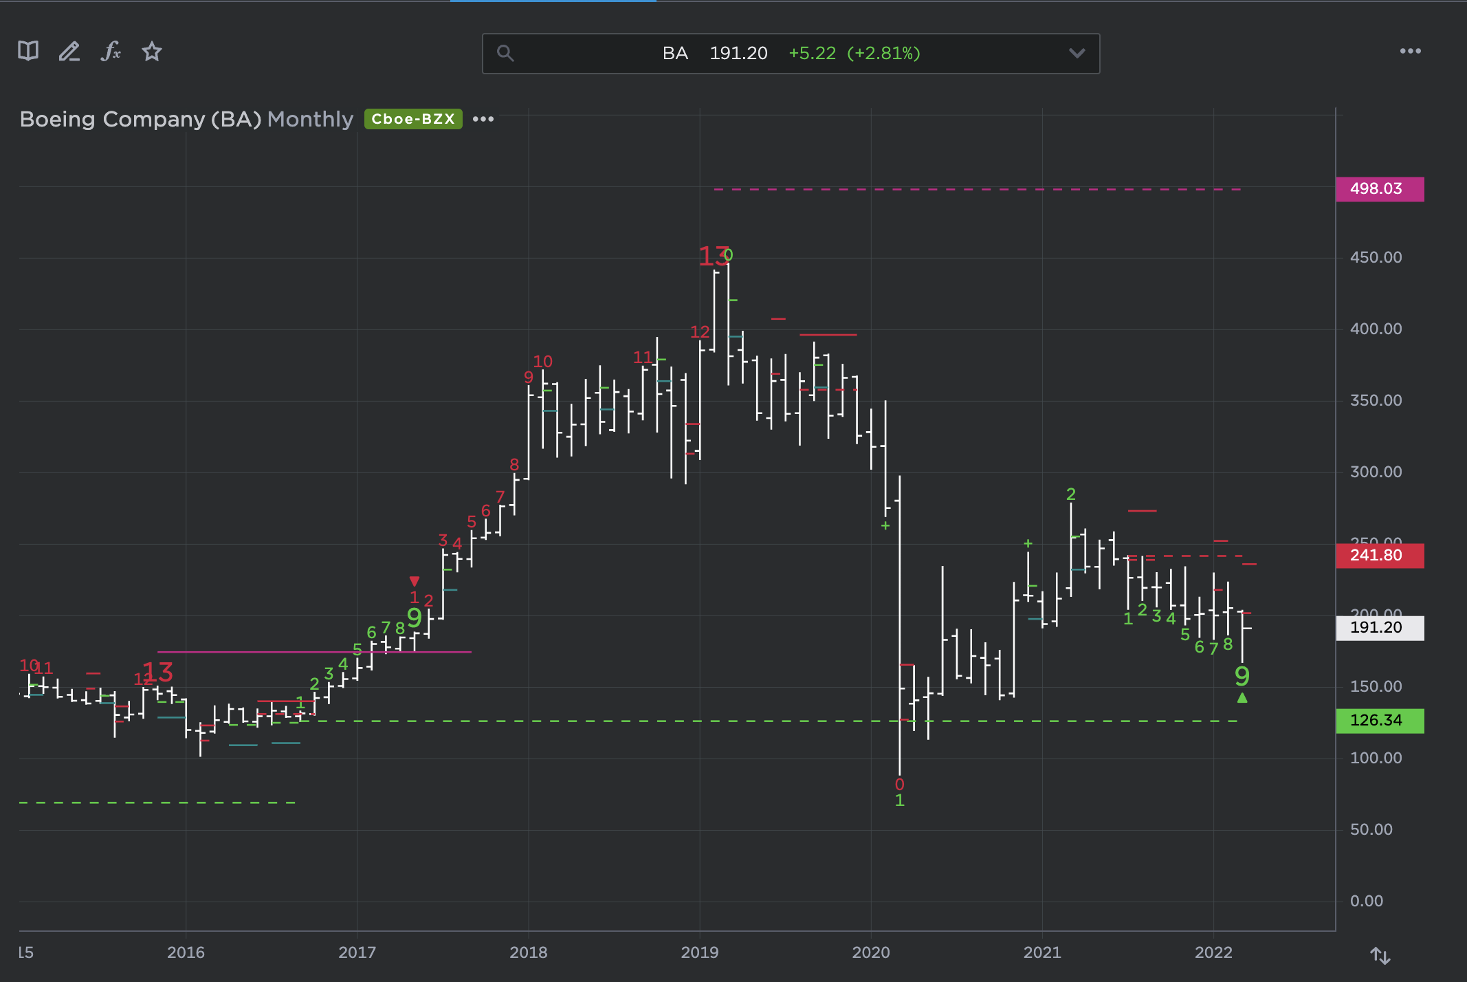1467x982 pixels.
Task: Click the 450.00 price axis label
Action: (1376, 257)
